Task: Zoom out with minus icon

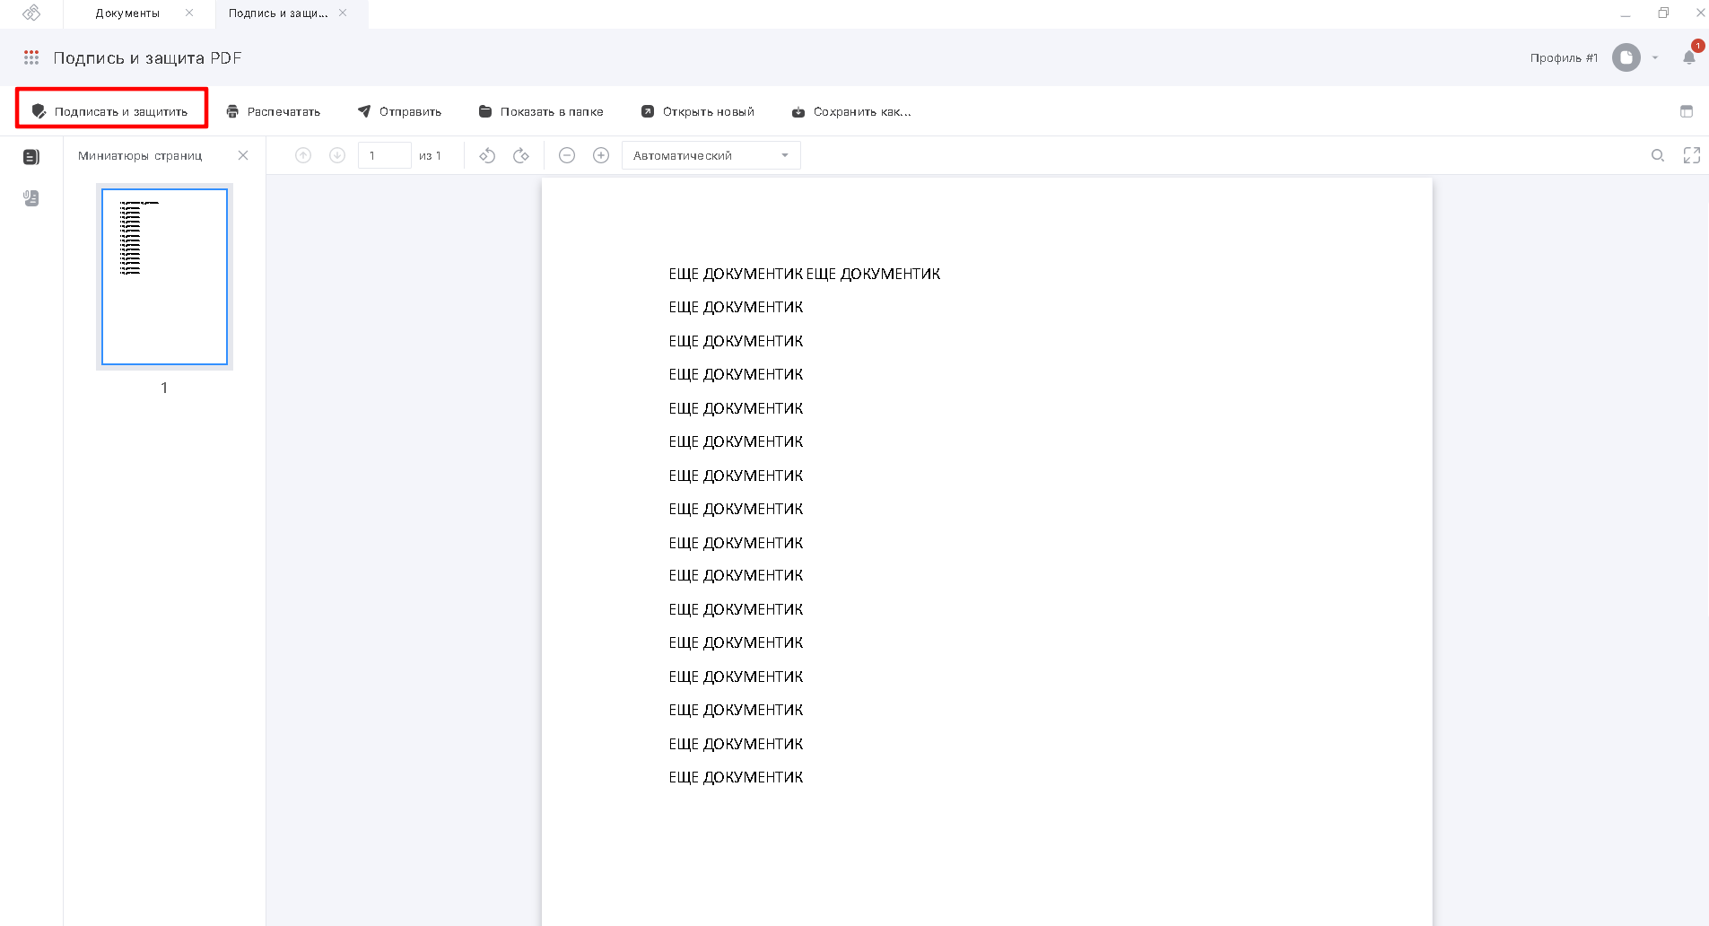Action: click(x=567, y=155)
